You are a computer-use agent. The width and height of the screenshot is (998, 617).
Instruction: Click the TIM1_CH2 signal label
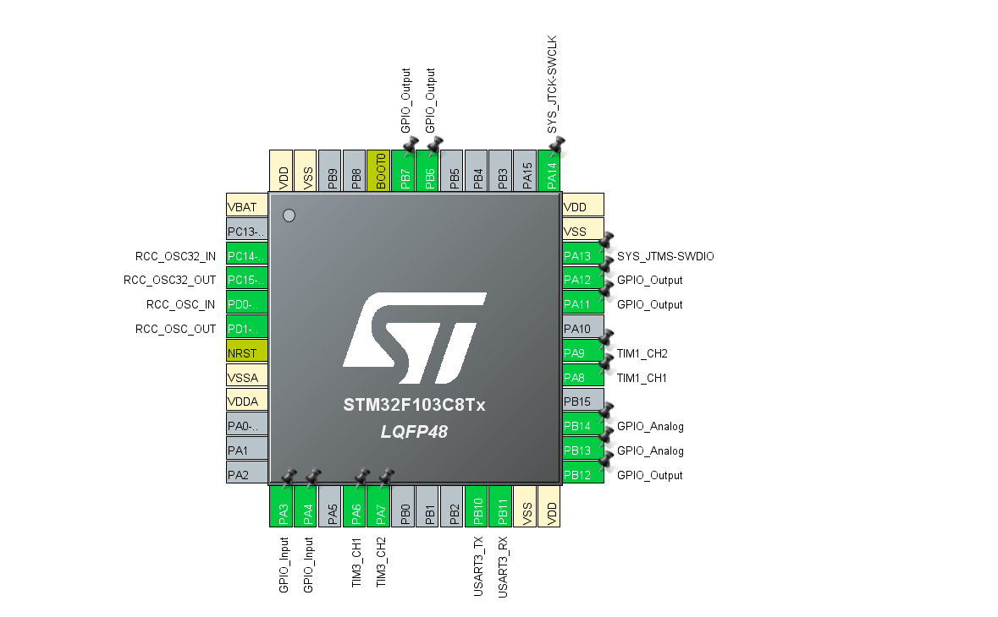(x=642, y=353)
